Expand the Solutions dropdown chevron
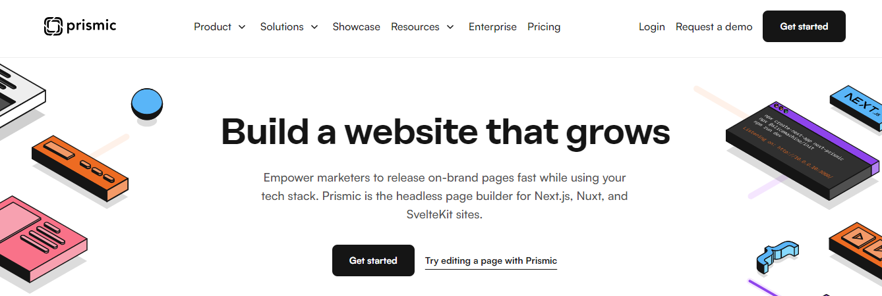The width and height of the screenshot is (882, 296). pos(314,27)
